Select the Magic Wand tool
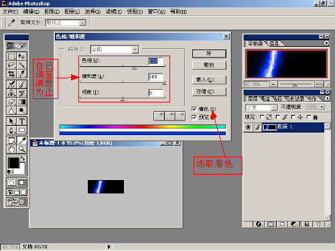335x251 pixels. (x=22, y=65)
